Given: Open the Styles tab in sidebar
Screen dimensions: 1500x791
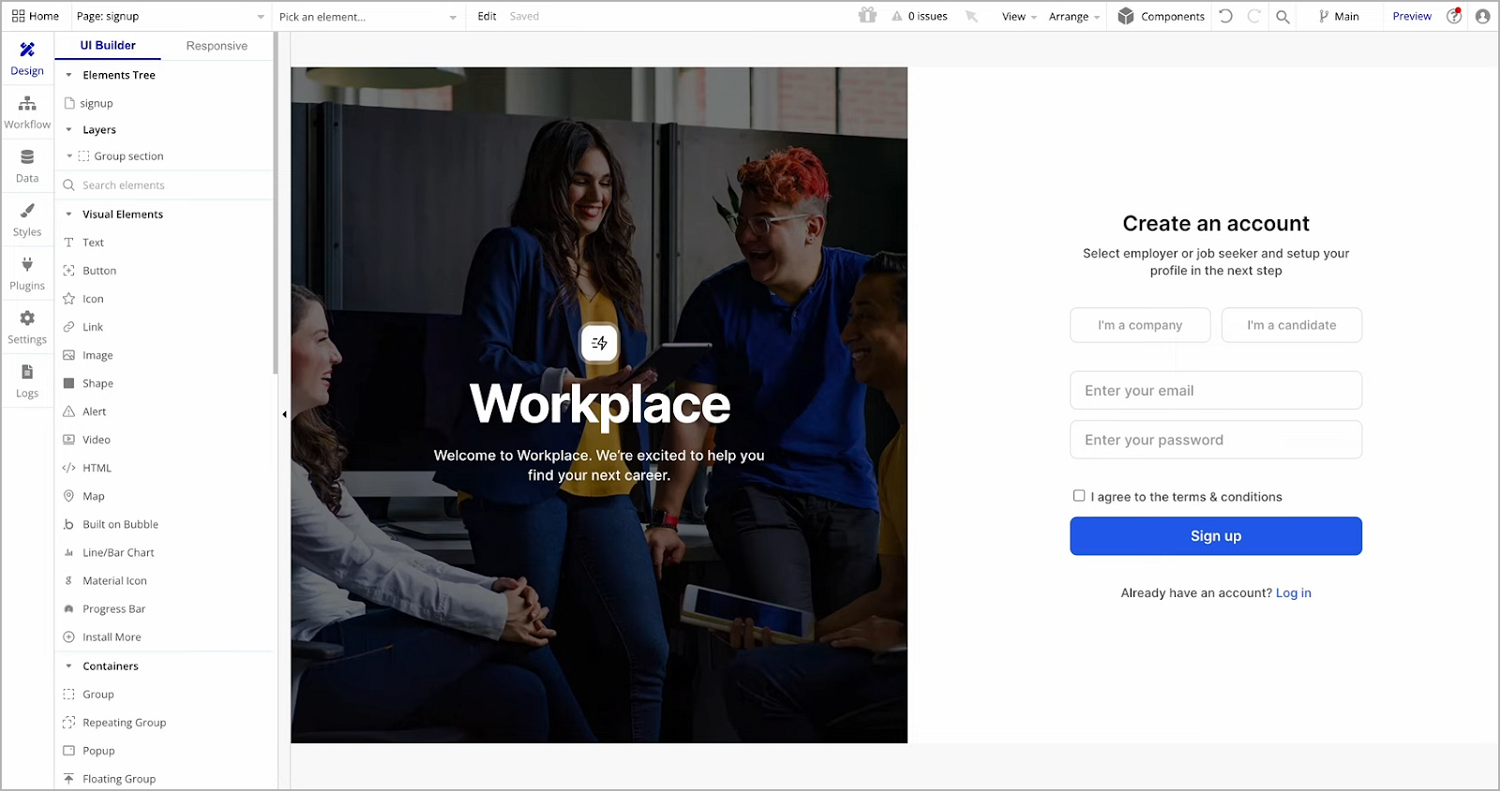Looking at the screenshot, I should click(x=27, y=220).
